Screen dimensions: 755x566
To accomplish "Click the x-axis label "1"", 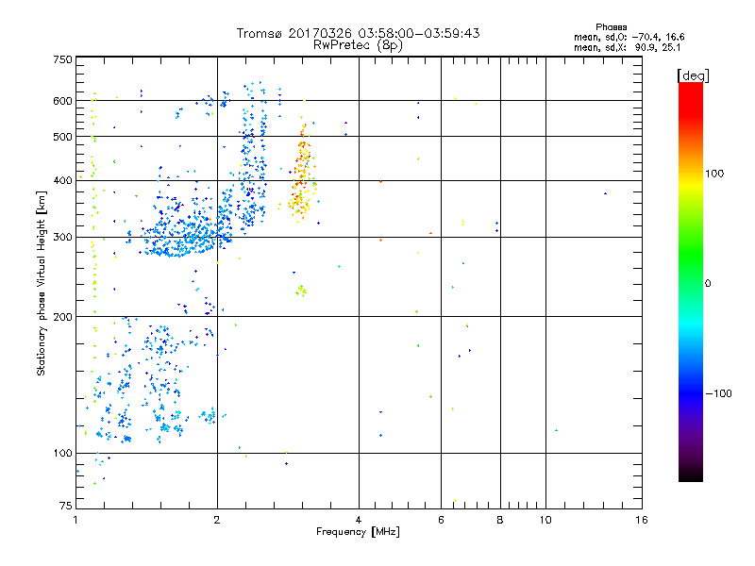I will tap(75, 520).
